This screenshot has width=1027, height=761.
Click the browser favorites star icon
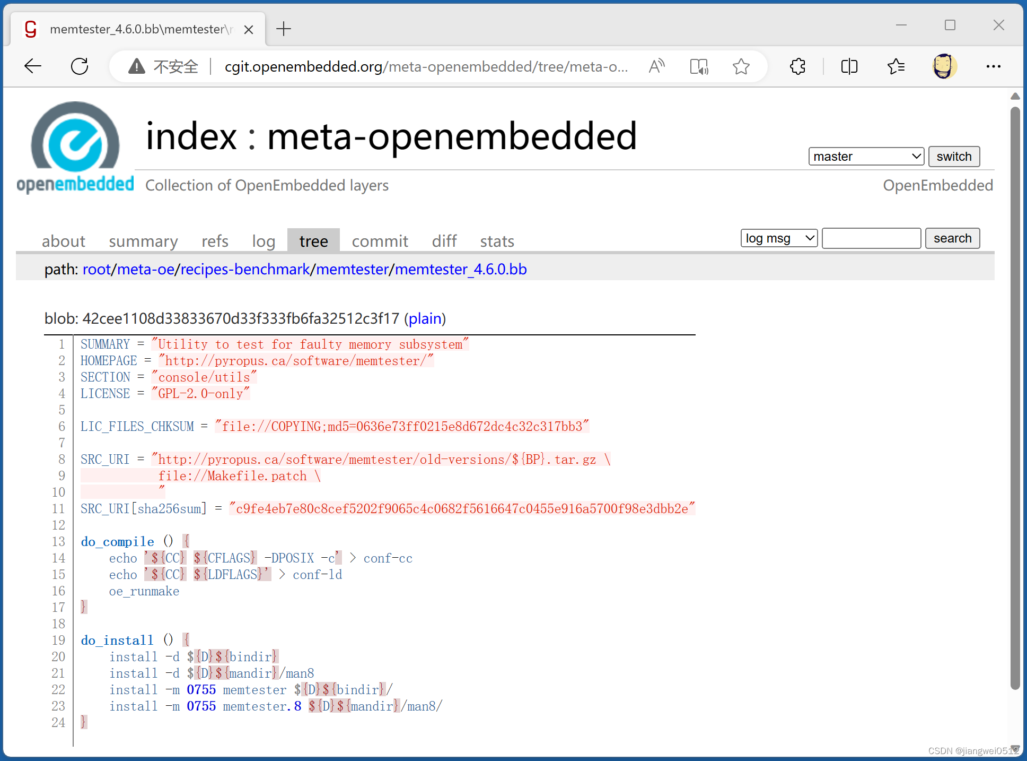[741, 66]
